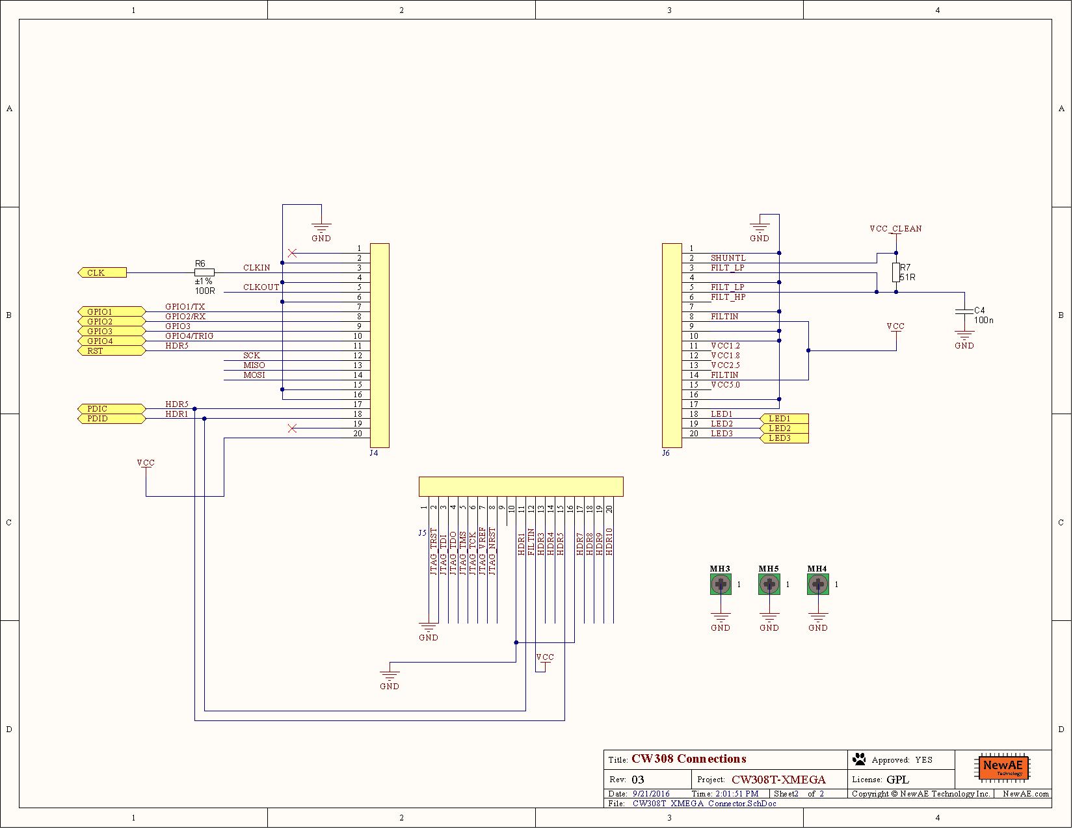Viewport: 1073px width, 829px height.
Task: Select the PDIC port
Action: [111, 409]
